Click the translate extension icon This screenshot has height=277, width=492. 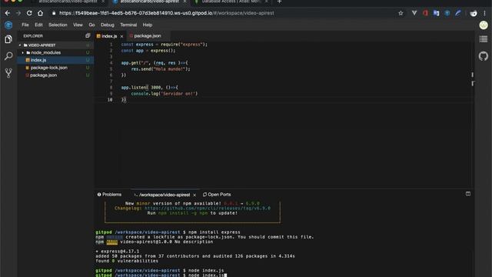[x=436, y=13]
